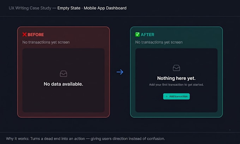Click No transactions yet screen in BEFORE card
Image resolution: width=240 pixels, height=144 pixels.
point(46,42)
